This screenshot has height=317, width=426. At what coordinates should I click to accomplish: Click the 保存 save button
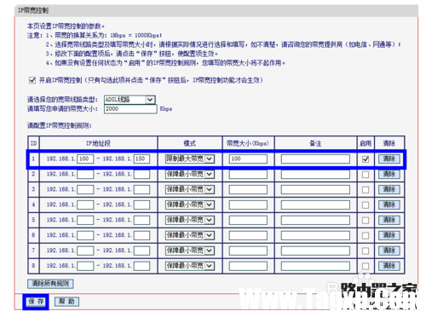click(x=36, y=302)
